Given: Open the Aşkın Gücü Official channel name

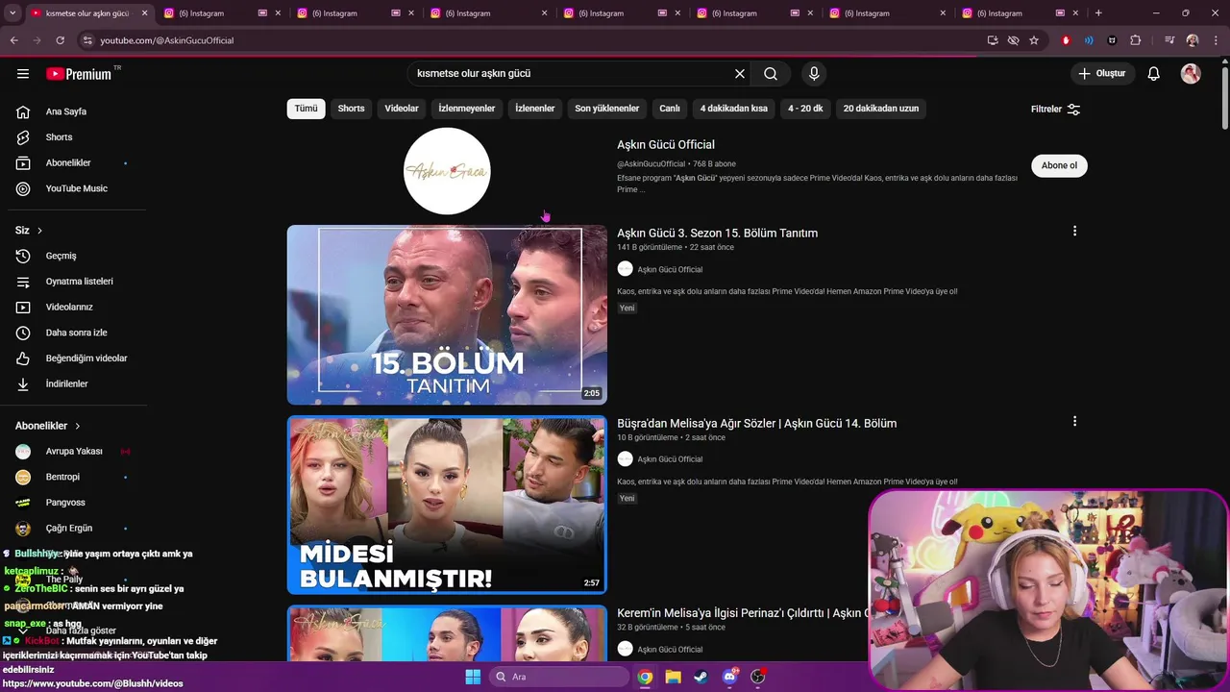Looking at the screenshot, I should pyautogui.click(x=666, y=145).
